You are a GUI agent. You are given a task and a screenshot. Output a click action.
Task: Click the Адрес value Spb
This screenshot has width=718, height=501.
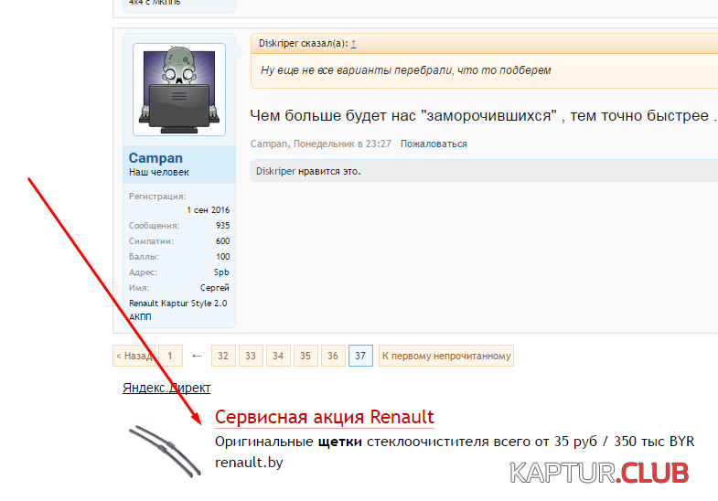[x=221, y=272]
